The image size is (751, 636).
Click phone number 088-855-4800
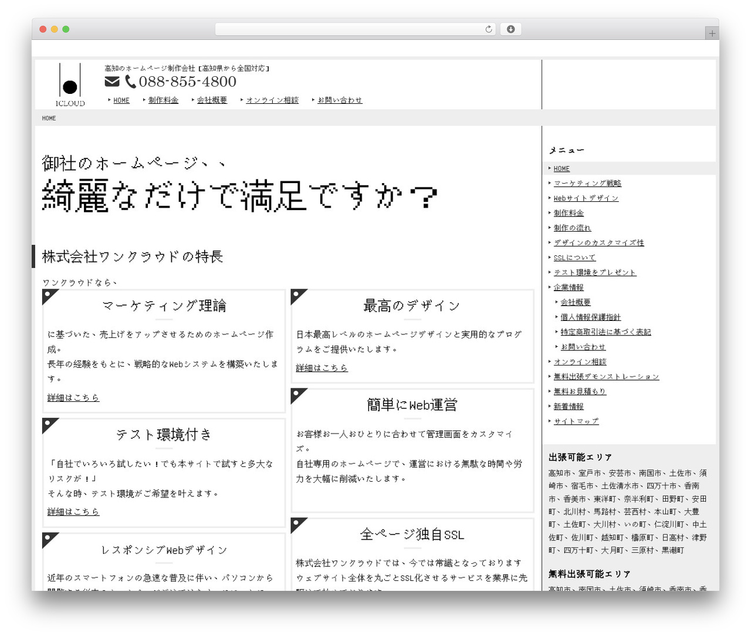(x=188, y=82)
